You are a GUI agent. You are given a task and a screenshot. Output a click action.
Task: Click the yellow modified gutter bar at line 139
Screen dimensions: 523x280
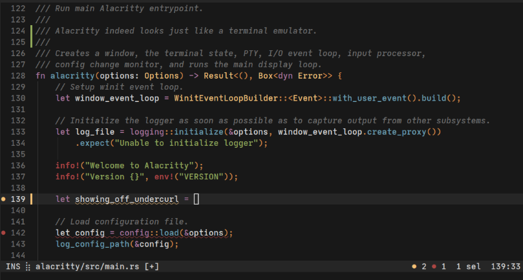point(31,199)
